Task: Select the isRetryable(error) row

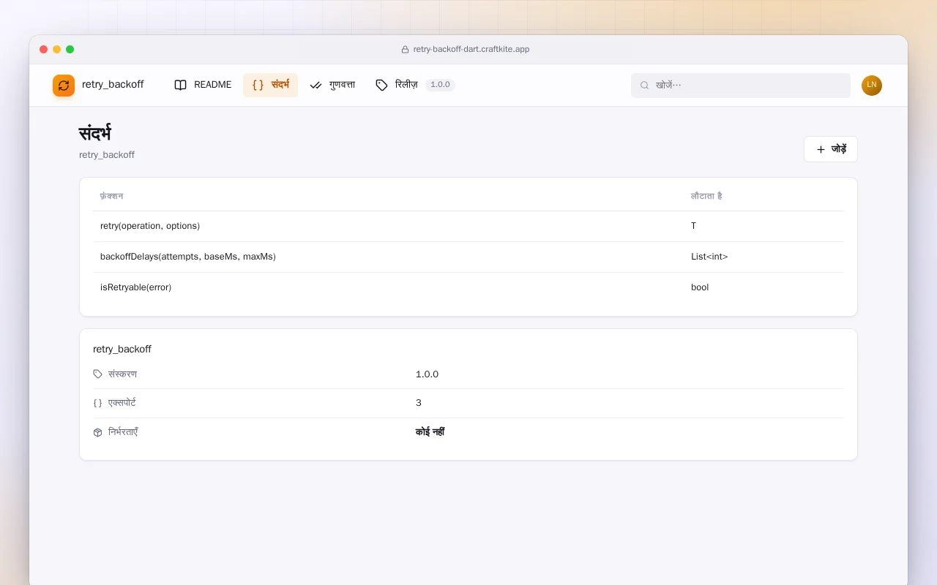Action: [x=468, y=287]
